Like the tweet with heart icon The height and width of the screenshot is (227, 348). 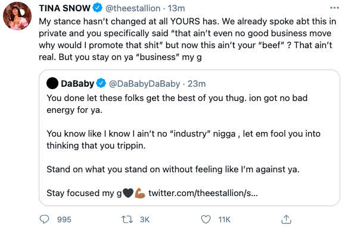[x=206, y=219]
